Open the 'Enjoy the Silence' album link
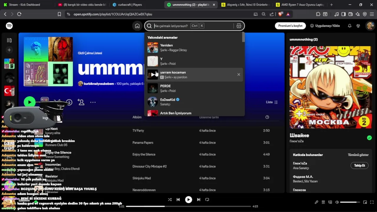Image resolution: width=377 pixels, height=212 pixels. tap(144, 154)
